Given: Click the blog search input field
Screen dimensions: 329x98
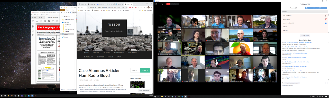Looking at the screenshot, I should tap(135, 70).
